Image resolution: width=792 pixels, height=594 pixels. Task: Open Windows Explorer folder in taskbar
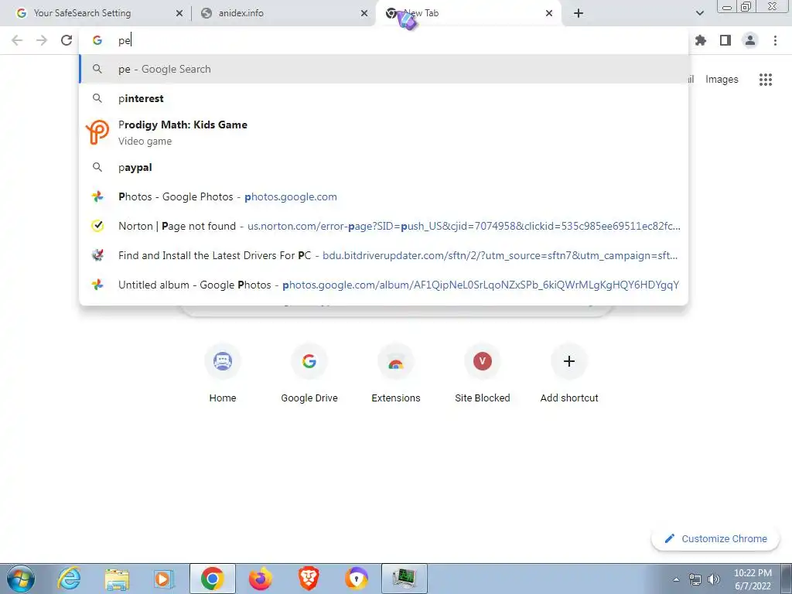pyautogui.click(x=117, y=579)
